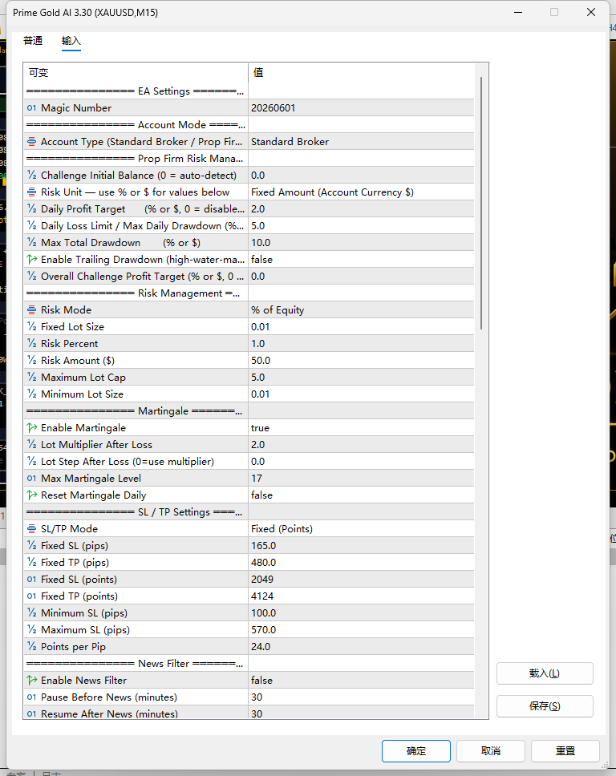Click the enum icon beside Risk Unit

pos(32,192)
